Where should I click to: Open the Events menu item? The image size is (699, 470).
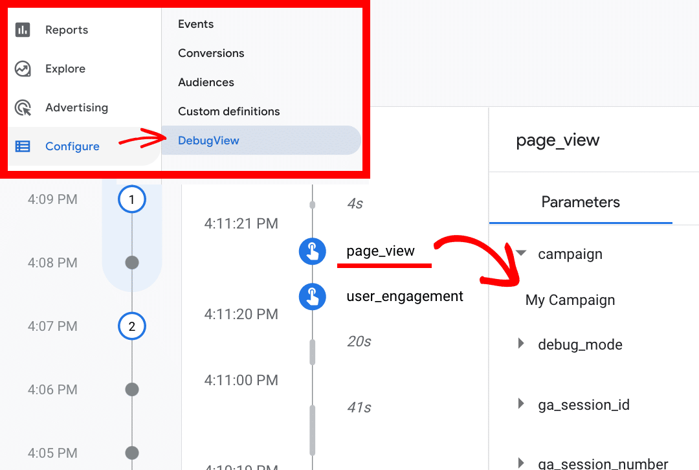click(x=195, y=24)
